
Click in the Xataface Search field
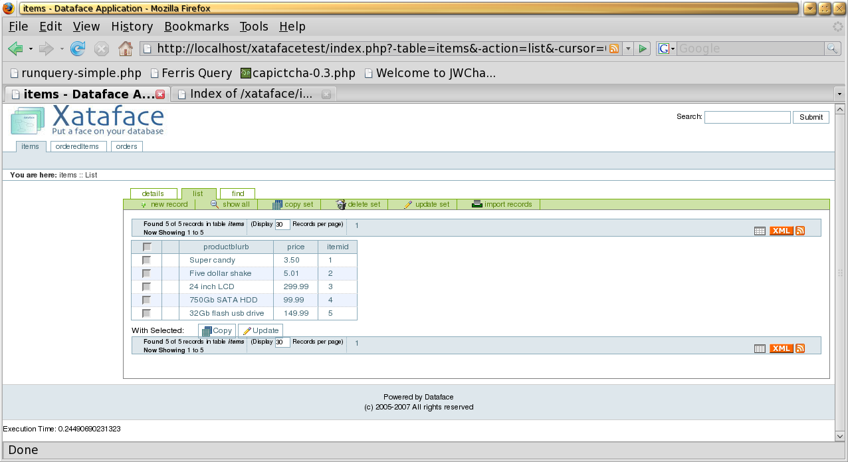pos(747,117)
